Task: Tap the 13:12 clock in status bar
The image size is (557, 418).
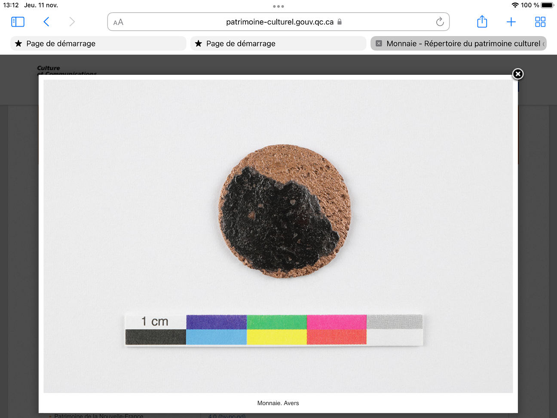Action: click(11, 5)
